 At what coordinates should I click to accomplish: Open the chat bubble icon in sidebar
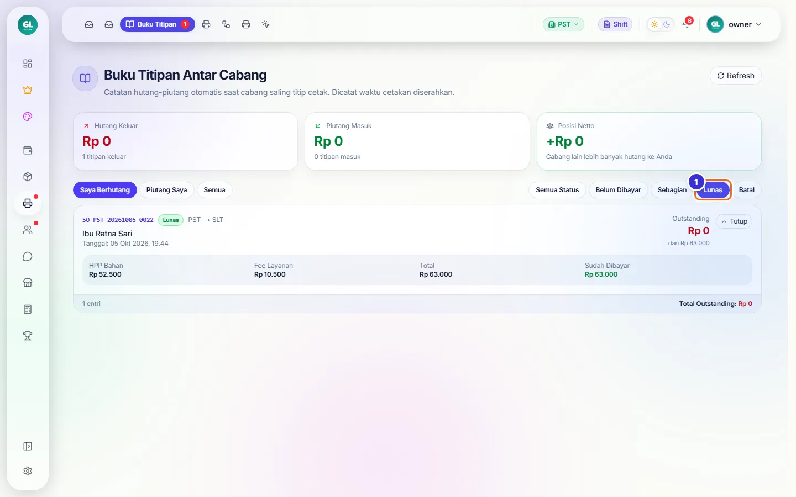pyautogui.click(x=28, y=256)
